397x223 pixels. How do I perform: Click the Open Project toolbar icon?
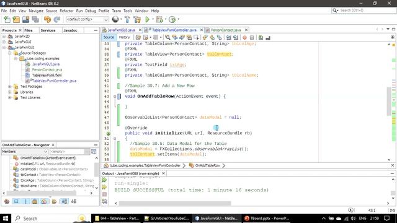pyautogui.click(x=25, y=19)
